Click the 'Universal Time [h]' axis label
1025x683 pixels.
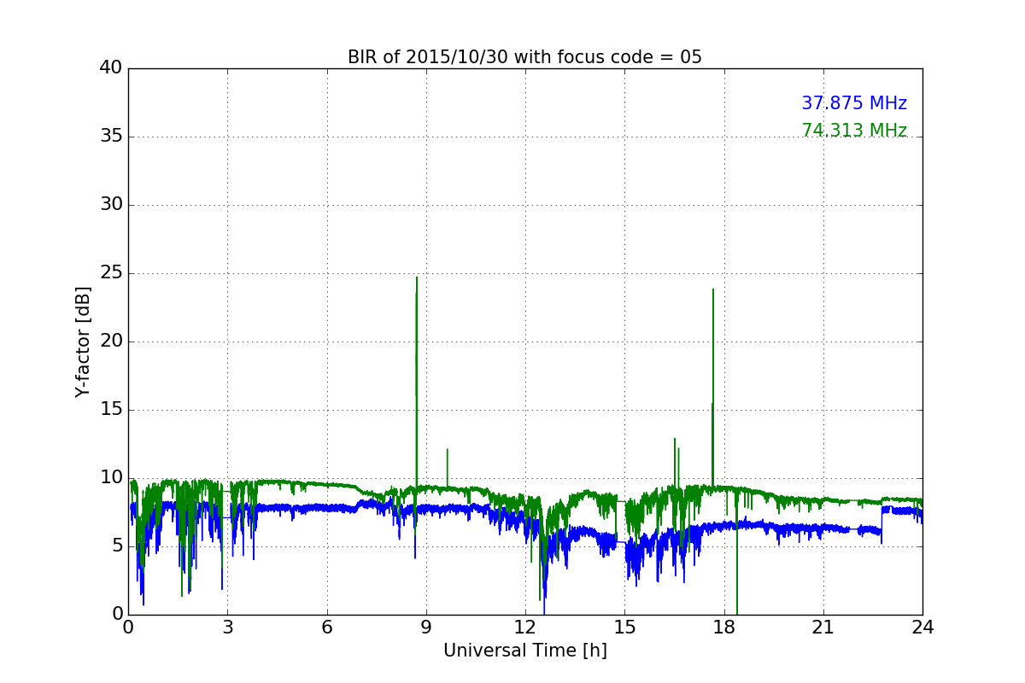click(524, 651)
